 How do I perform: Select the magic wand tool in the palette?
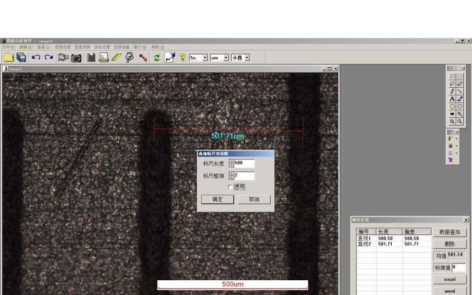[x=460, y=114]
